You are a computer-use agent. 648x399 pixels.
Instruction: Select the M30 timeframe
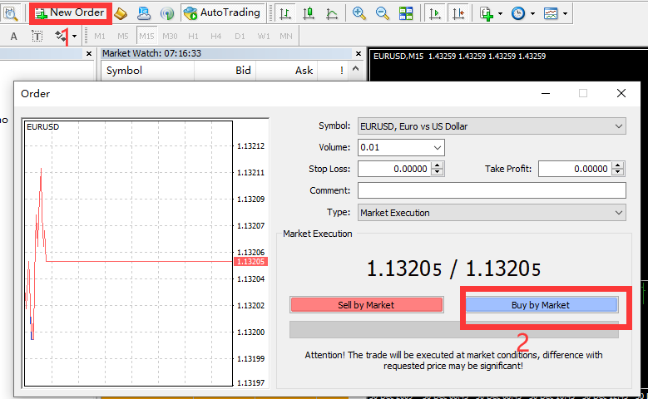(170, 37)
